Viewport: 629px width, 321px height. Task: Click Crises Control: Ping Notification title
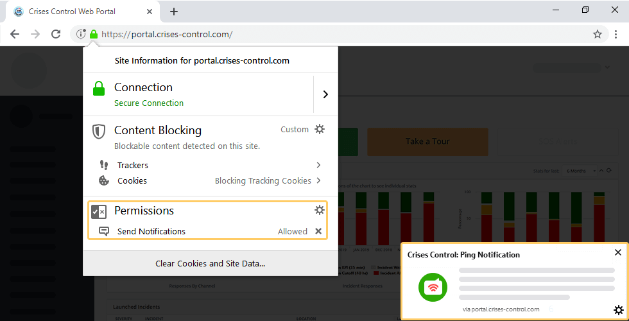pyautogui.click(x=463, y=255)
